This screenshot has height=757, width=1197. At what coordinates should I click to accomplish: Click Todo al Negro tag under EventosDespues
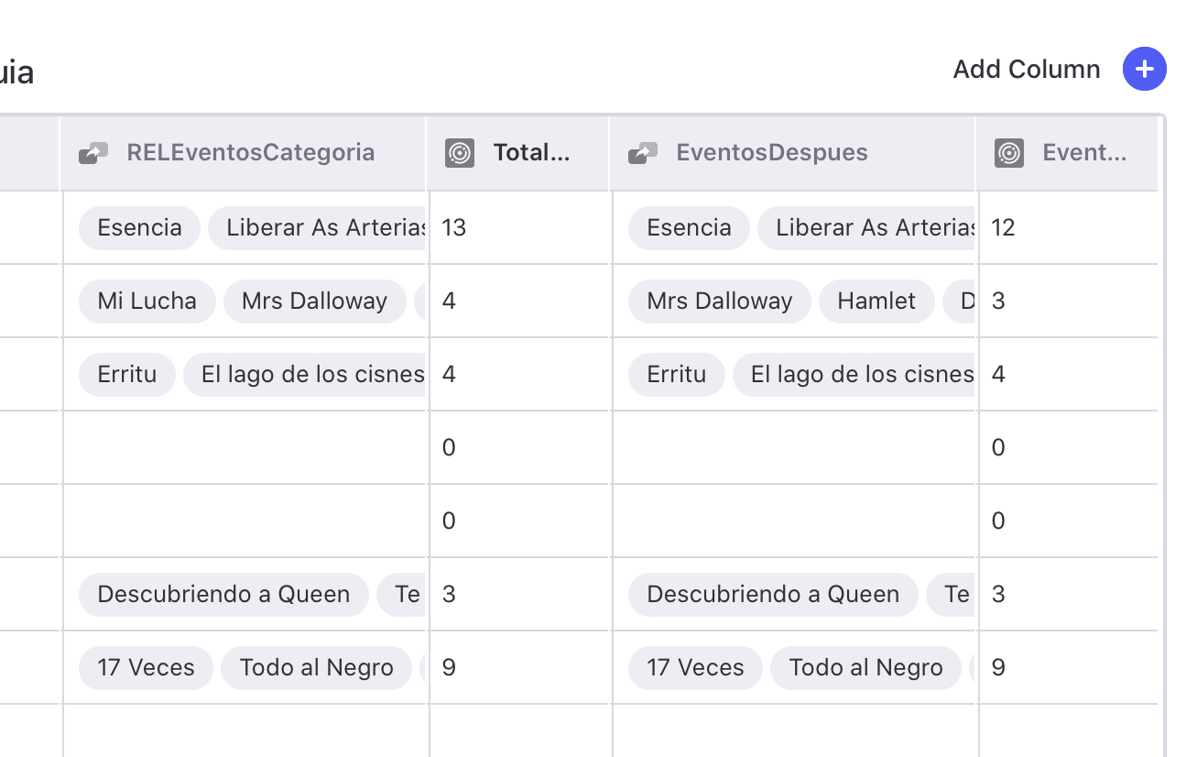pos(865,668)
